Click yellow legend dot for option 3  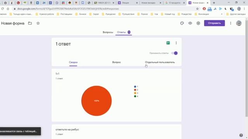coord(135,93)
